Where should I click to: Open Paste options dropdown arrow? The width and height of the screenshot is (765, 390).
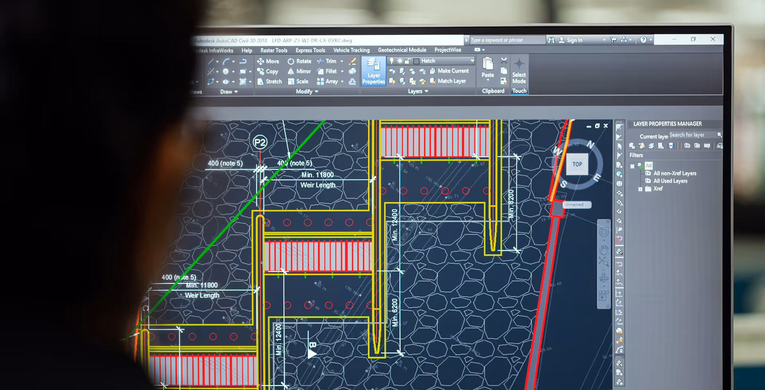488,80
